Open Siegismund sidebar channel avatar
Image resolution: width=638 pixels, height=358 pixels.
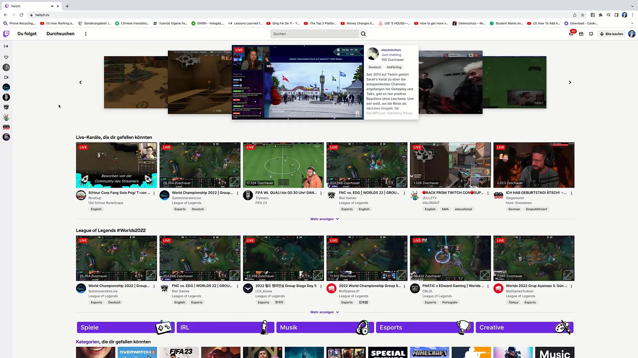point(6,127)
